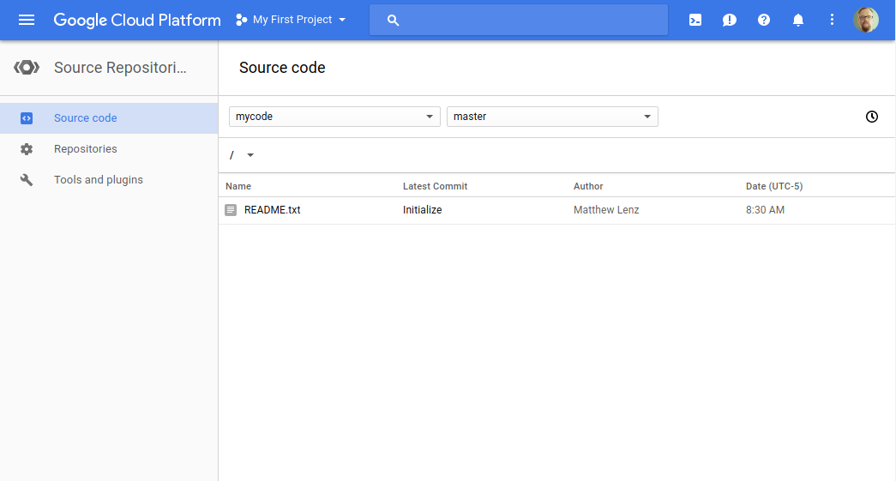The image size is (896, 481).
Task: Click the README.txt file icon
Action: 231,210
